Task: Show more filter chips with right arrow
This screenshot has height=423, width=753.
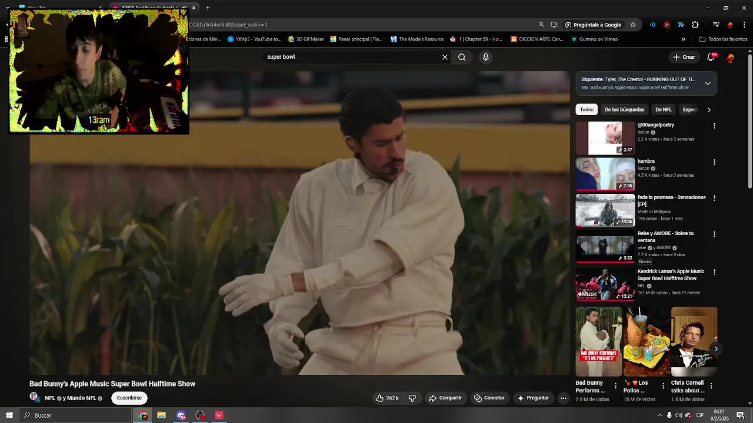Action: [x=709, y=109]
